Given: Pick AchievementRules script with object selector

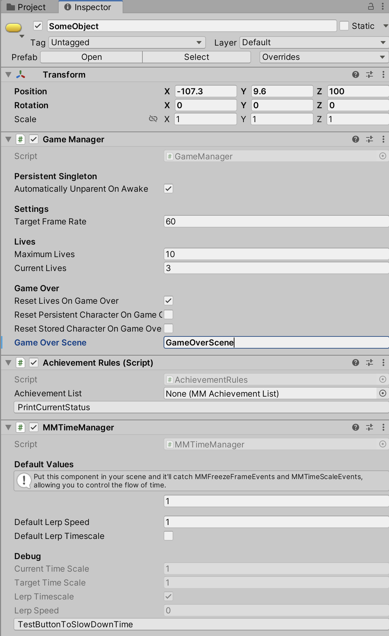Looking at the screenshot, I should tap(382, 379).
